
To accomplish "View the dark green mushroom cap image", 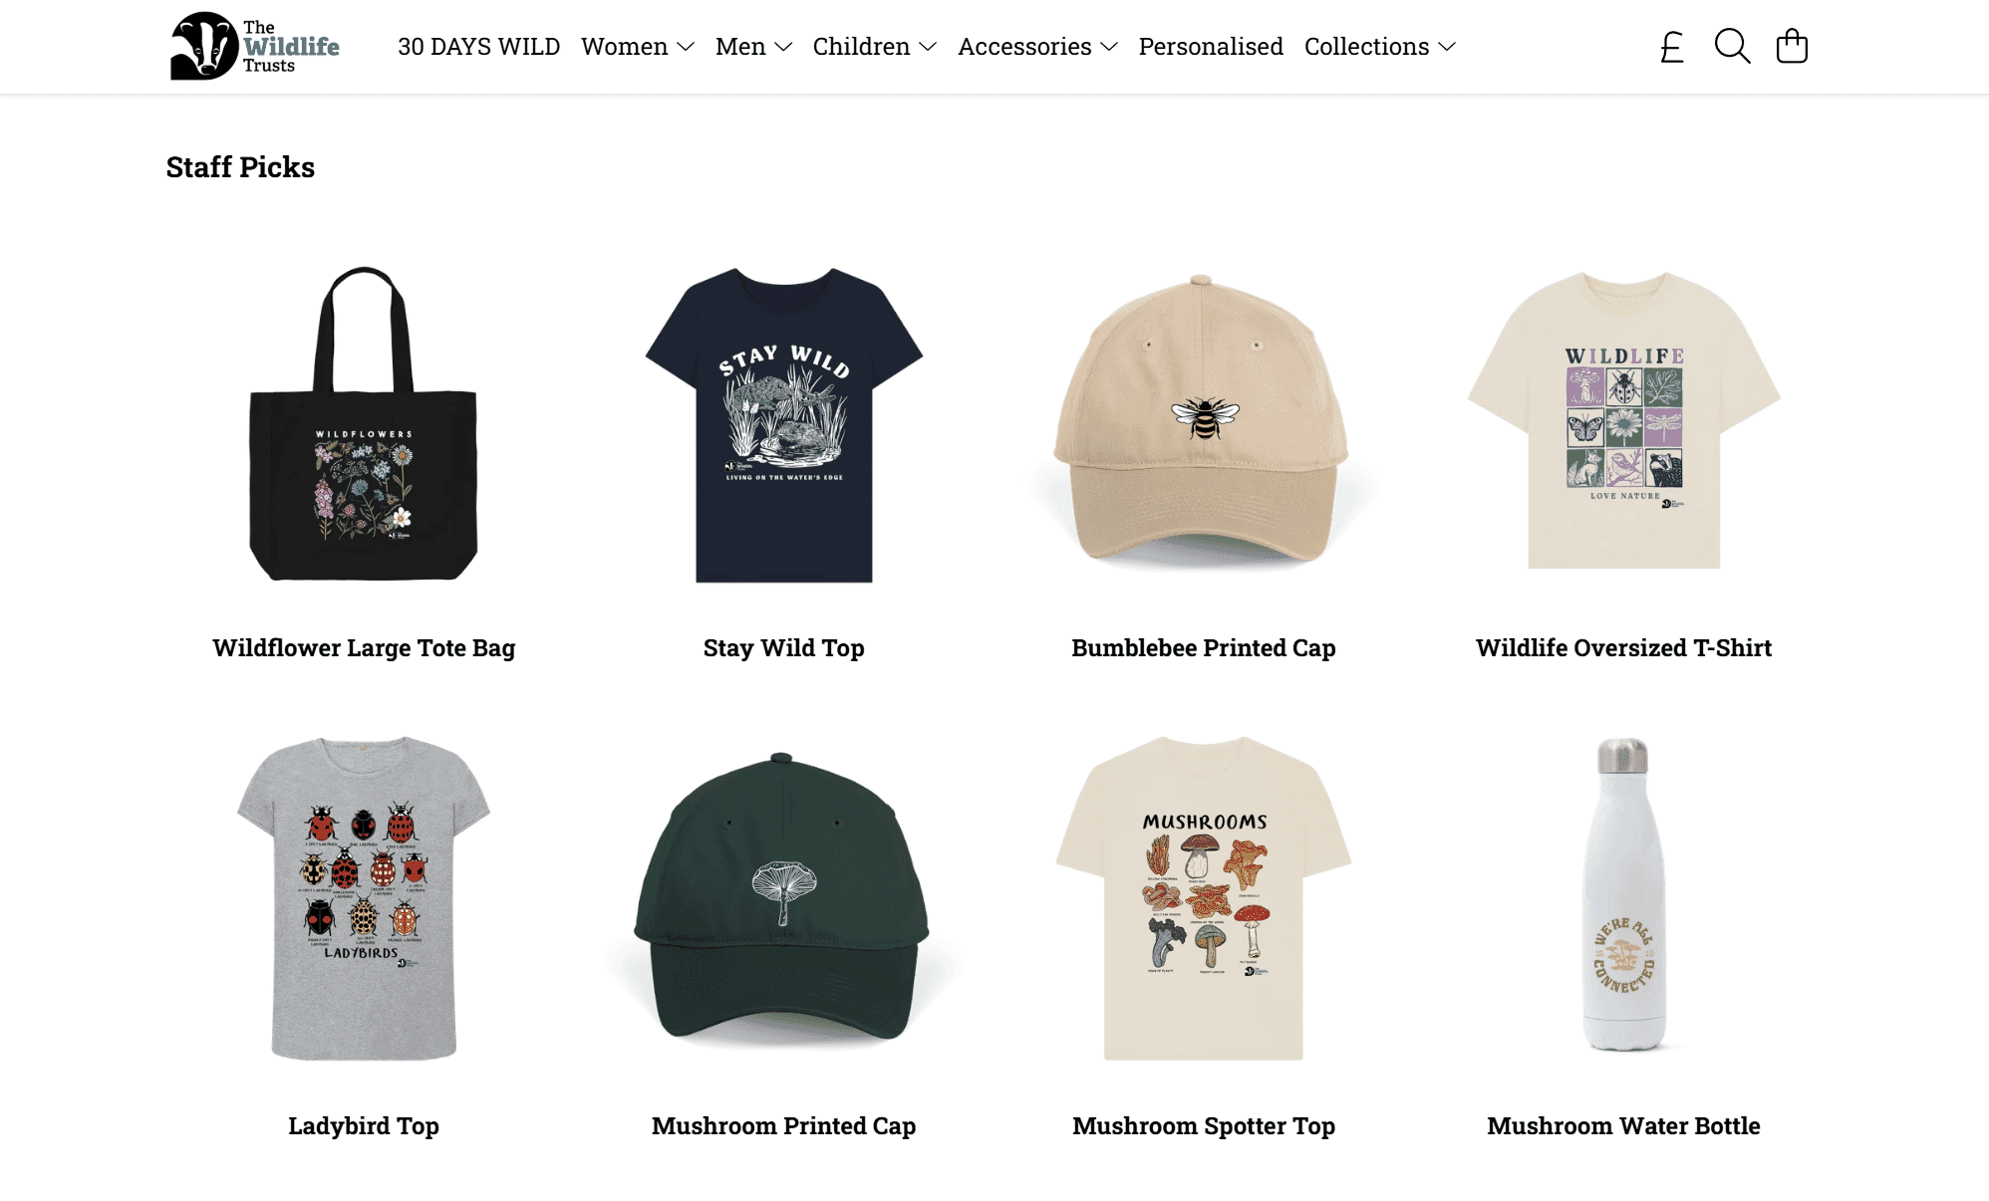I will pos(783,897).
